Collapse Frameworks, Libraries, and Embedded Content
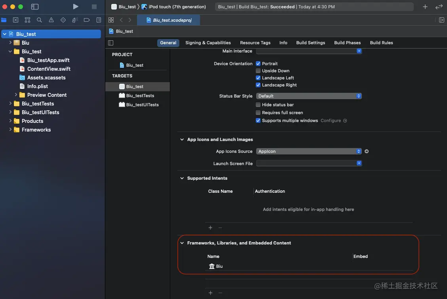The image size is (447, 299). tap(182, 243)
